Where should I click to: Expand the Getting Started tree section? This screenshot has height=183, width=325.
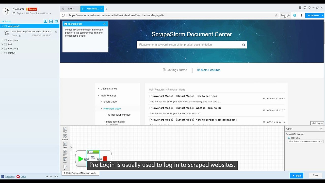click(99, 89)
